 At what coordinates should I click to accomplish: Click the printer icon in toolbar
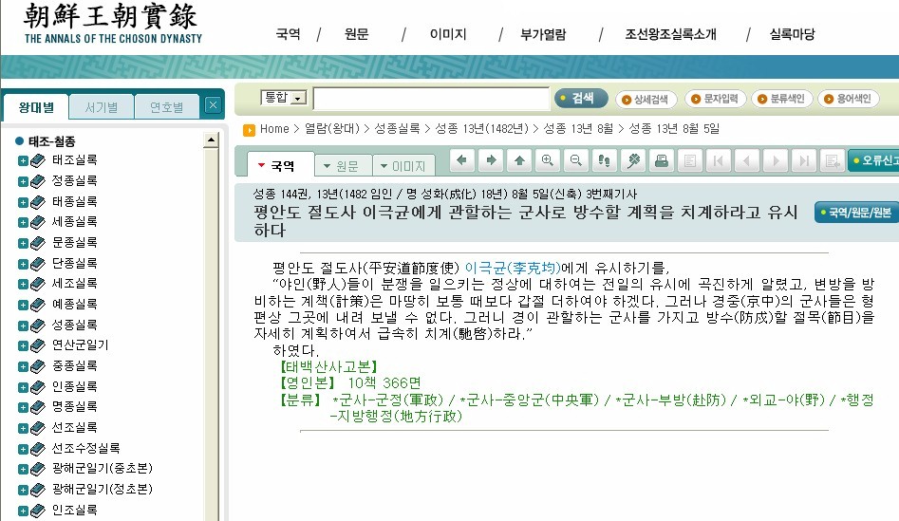click(662, 160)
